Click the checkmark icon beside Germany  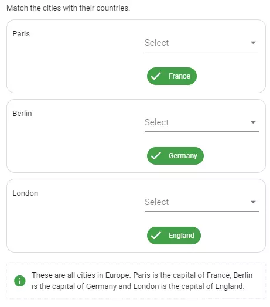[156, 156]
